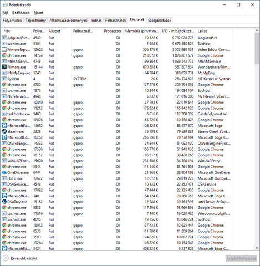Click the AdguardSvc process icon
Viewport: 260px width, 266px height.
tap(4, 38)
